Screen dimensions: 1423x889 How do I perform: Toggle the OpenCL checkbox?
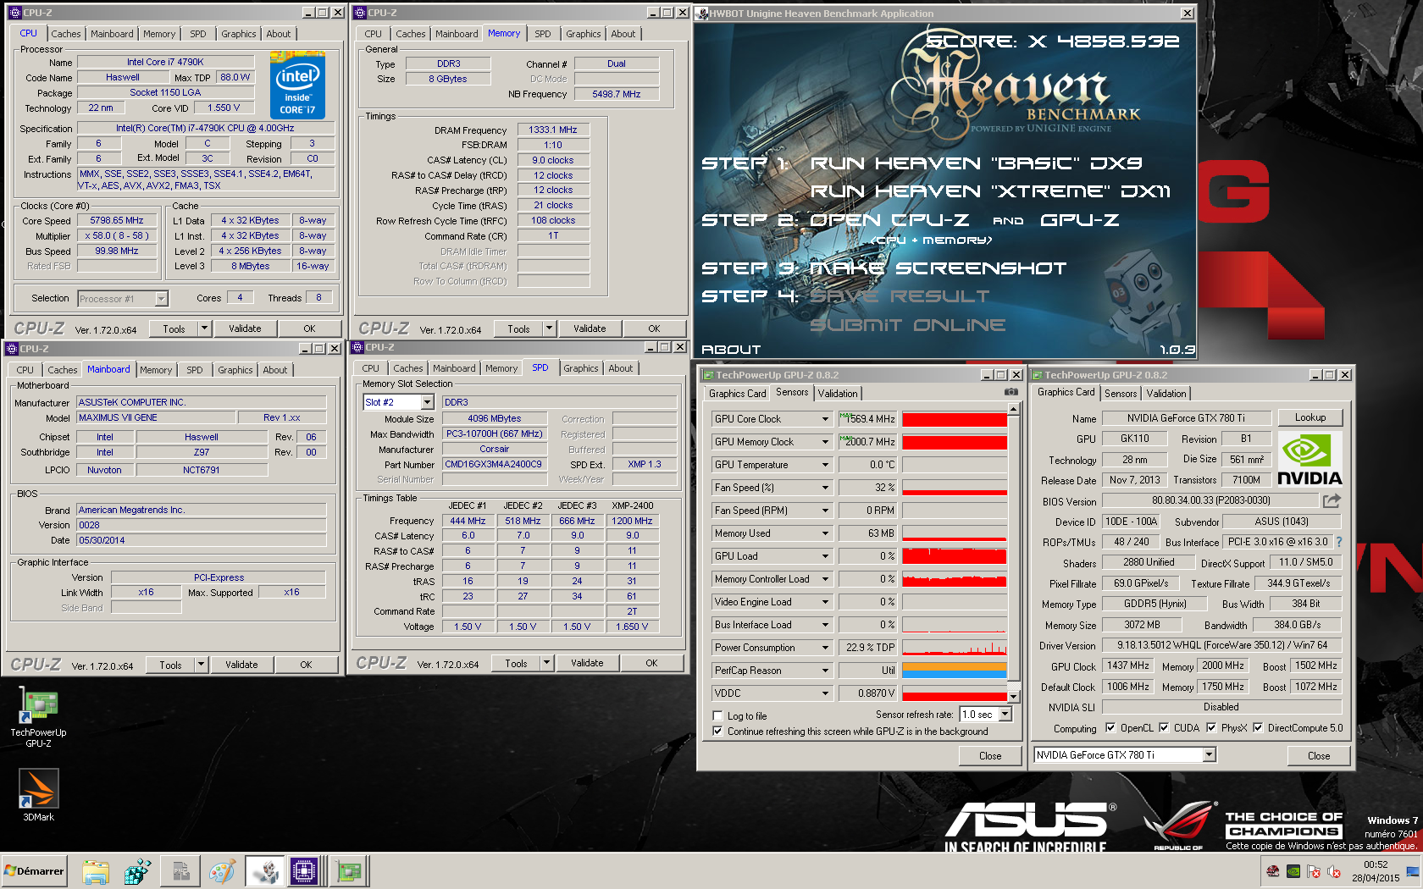point(1110,727)
